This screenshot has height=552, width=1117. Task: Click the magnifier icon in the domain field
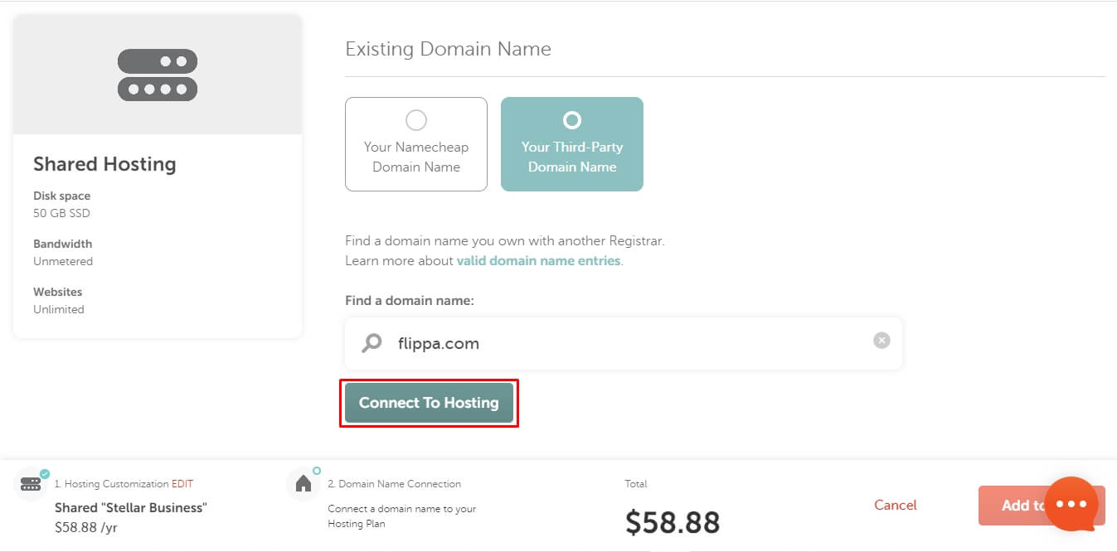(x=372, y=343)
